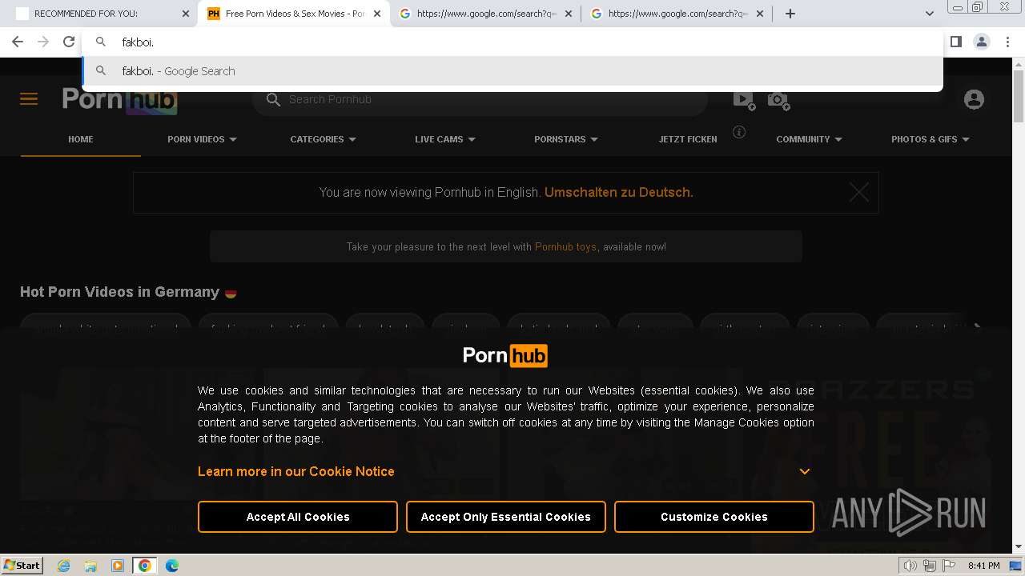Screen dimensions: 1025x576
Task: Click the info icon next to JETZT FICKEN
Action: (739, 132)
